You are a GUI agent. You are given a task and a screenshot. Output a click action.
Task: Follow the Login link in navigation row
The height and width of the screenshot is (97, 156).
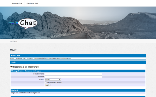click(12, 58)
